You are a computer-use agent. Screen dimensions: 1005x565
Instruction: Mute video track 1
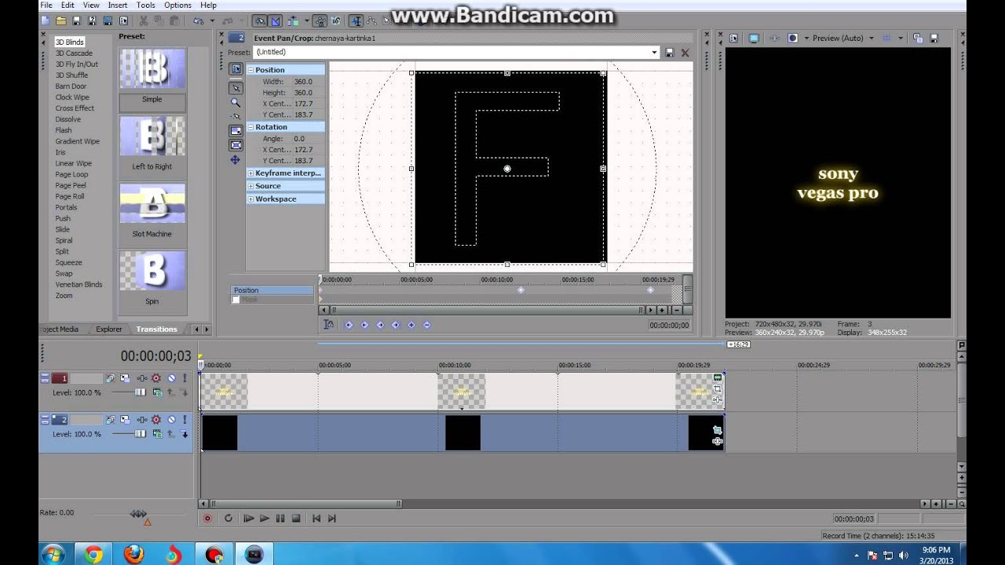coord(171,378)
